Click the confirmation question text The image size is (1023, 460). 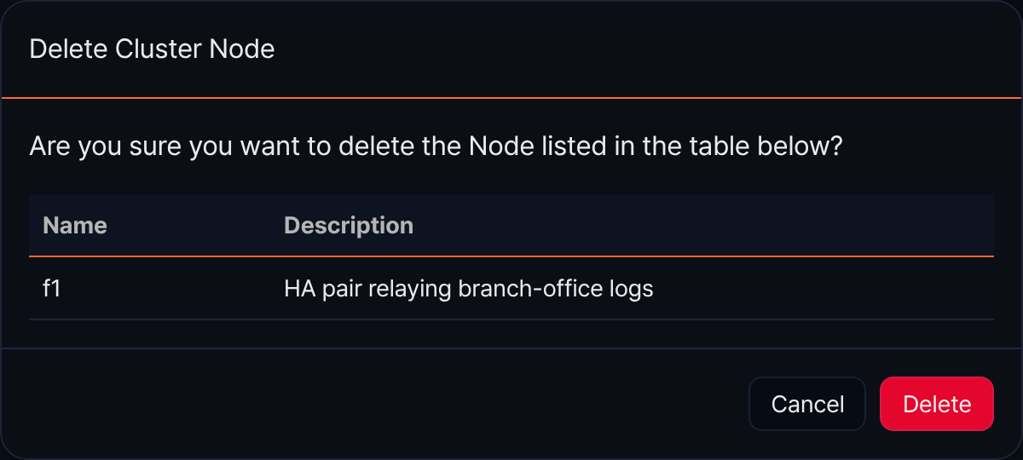[436, 147]
